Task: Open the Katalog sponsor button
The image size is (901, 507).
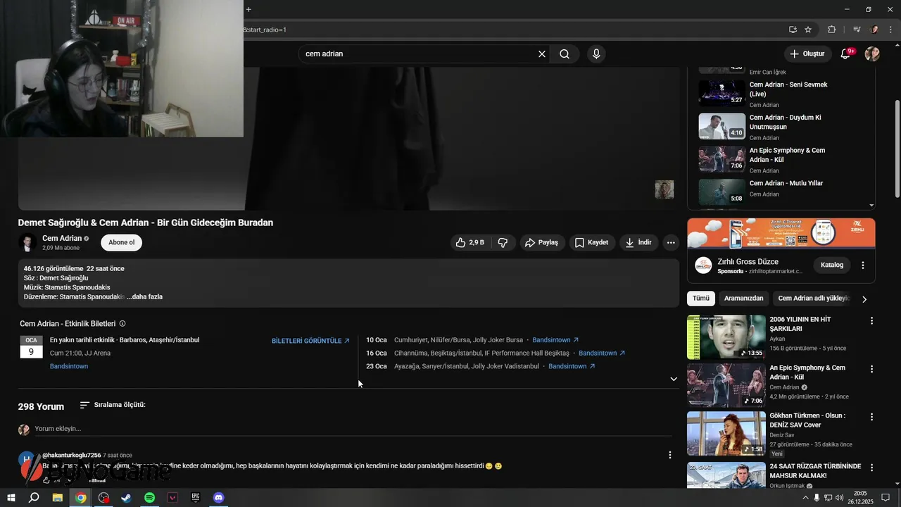Action: point(832,265)
